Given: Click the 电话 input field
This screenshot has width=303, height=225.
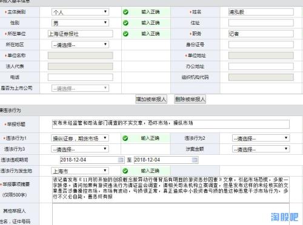Looking at the screenshot, I should (x=80, y=77).
